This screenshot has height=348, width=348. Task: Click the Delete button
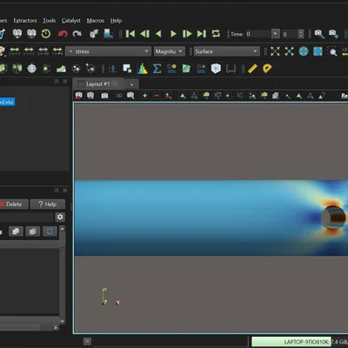tap(14, 204)
